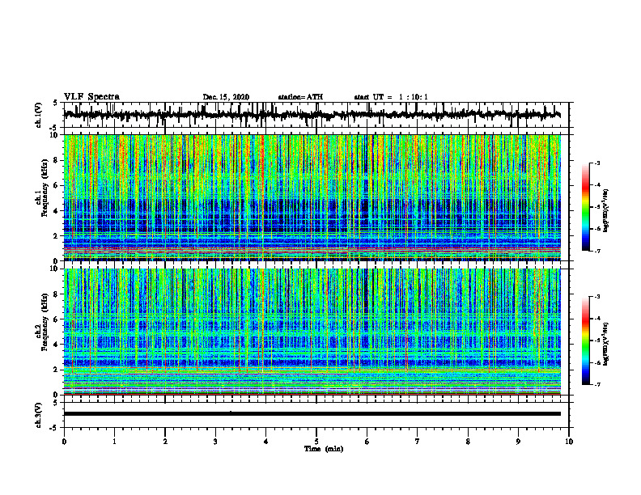Click the '-7' label on ch.2 color bar
The height and width of the screenshot is (495, 641).
[x=596, y=384]
